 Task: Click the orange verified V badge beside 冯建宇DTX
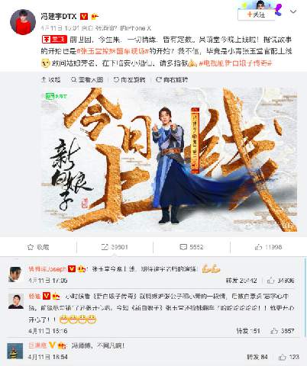tap(84, 17)
